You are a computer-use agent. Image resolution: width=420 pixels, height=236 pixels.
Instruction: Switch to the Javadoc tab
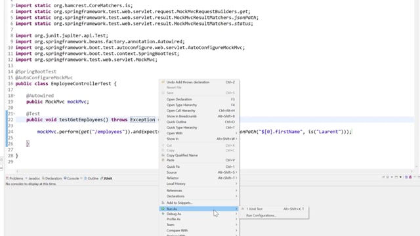32,178
